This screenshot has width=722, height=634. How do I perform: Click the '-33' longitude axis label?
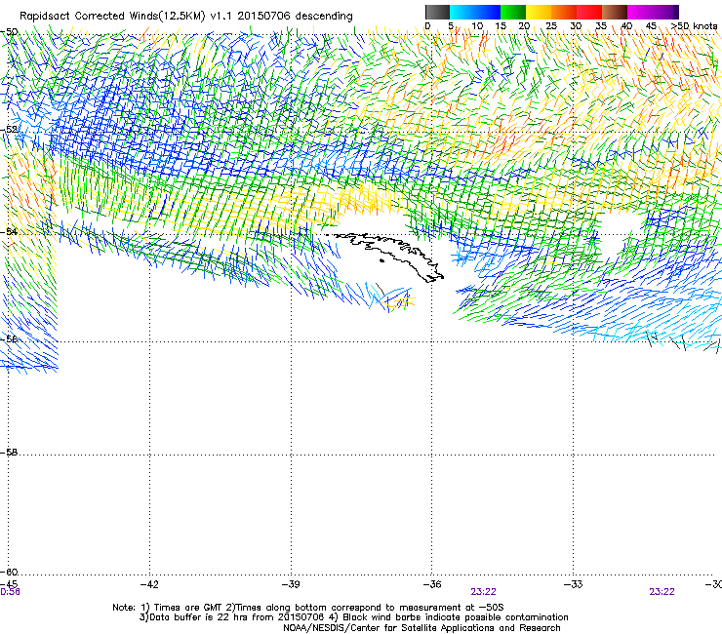click(x=574, y=584)
